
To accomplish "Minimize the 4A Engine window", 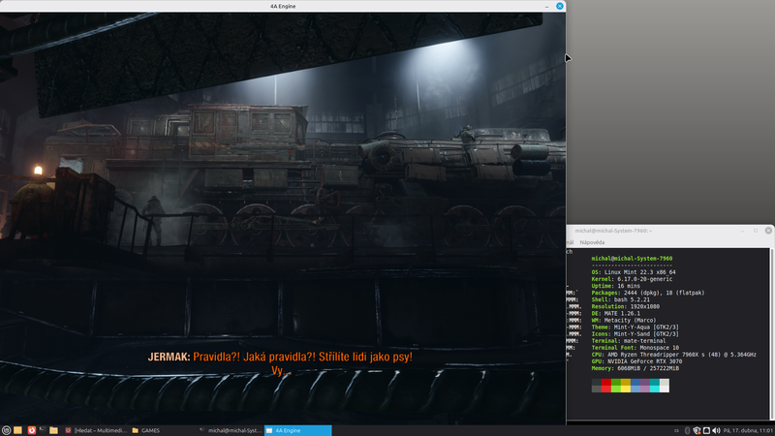I will click(x=546, y=6).
